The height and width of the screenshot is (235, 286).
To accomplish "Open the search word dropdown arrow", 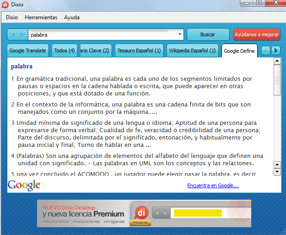I will coord(180,34).
